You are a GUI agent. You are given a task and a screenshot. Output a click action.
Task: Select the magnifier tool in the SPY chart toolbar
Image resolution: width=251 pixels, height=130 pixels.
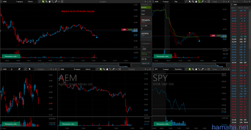[x=193, y=69]
